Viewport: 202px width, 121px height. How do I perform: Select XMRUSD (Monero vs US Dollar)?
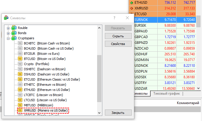pyautogui.click(x=46, y=110)
